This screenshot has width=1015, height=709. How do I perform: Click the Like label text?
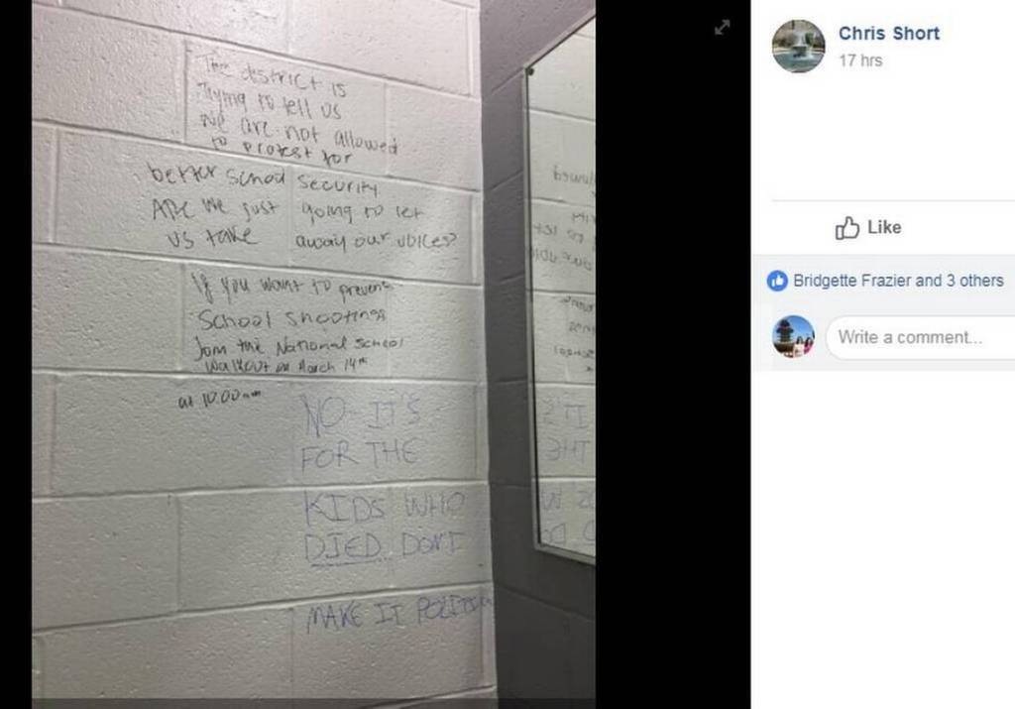pos(884,227)
